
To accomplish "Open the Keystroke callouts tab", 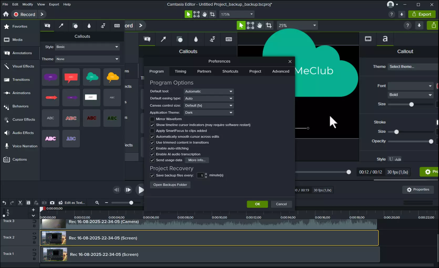I will tap(117, 25).
